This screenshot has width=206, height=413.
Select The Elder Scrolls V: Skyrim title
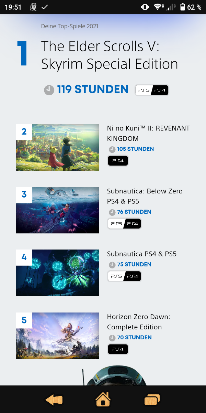(110, 55)
